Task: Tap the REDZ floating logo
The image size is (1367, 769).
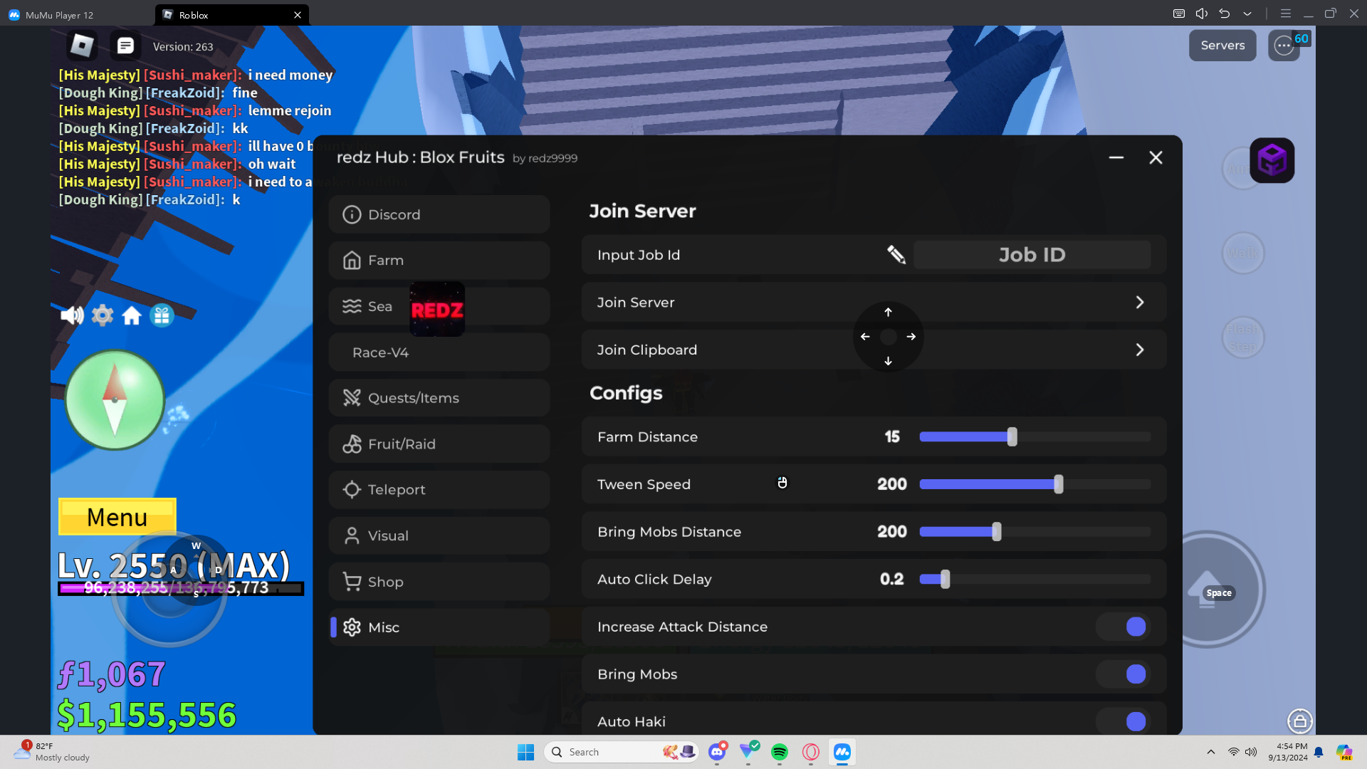Action: 437,310
